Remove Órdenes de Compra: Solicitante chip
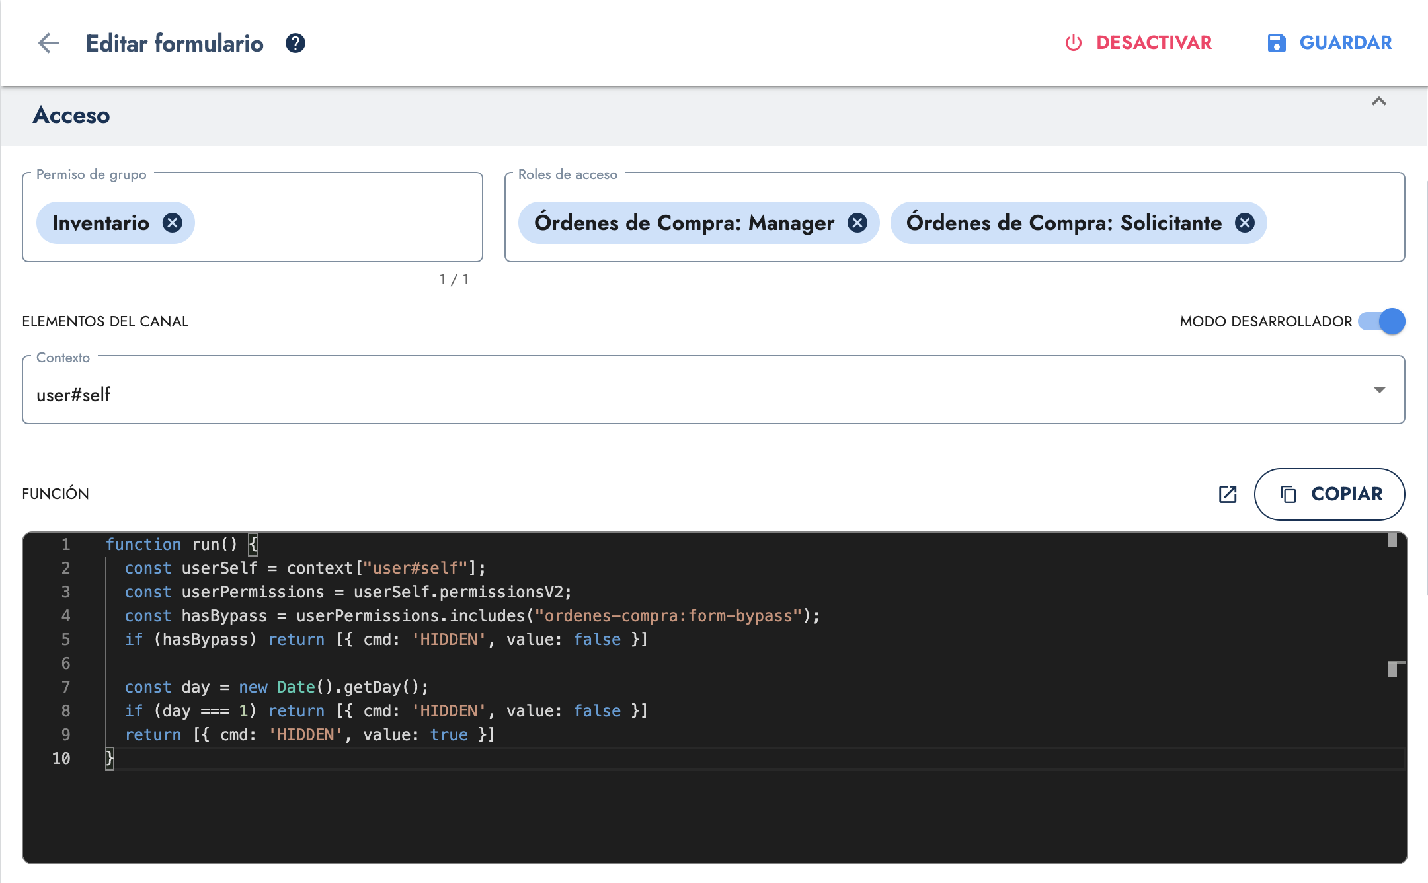Screen dimensions: 1428x883 click(x=1245, y=223)
